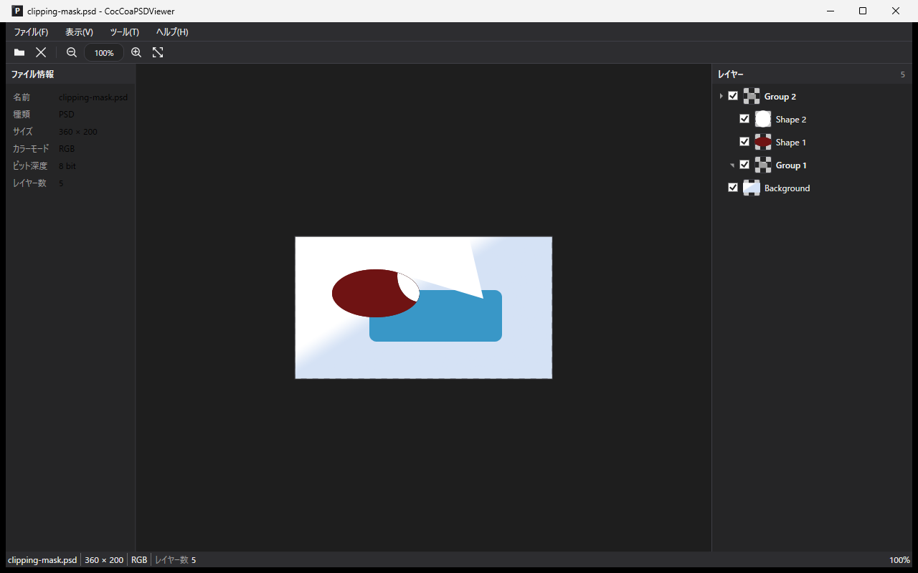
Task: Click the 8 bit depth value
Action: pos(67,166)
